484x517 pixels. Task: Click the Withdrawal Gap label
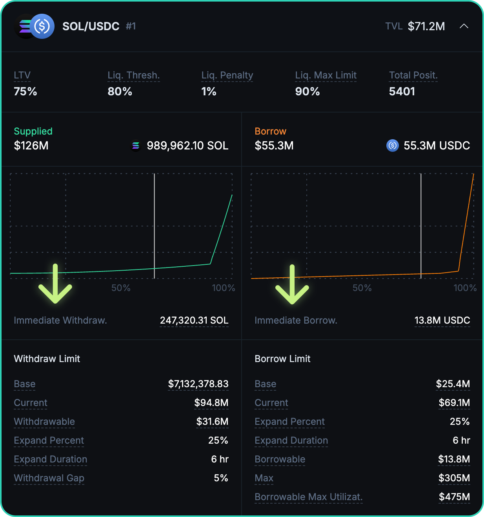click(49, 478)
